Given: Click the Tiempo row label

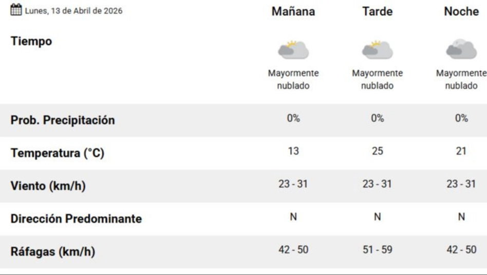Looking at the screenshot, I should [x=31, y=41].
